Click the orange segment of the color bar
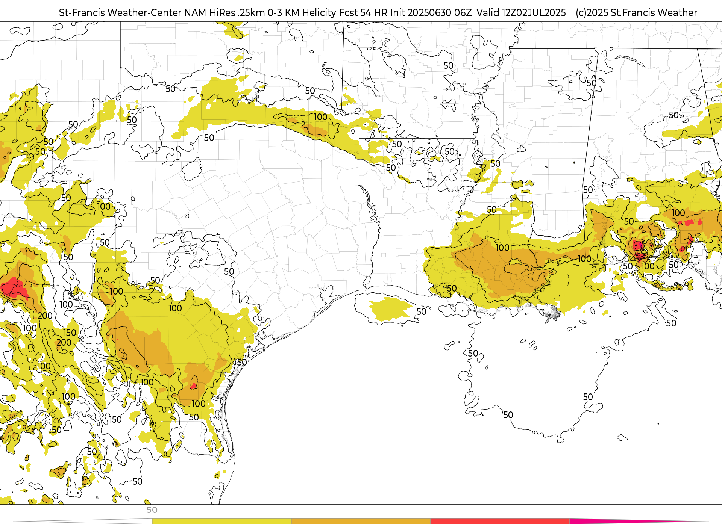This screenshot has height=526, width=722. coord(361,521)
